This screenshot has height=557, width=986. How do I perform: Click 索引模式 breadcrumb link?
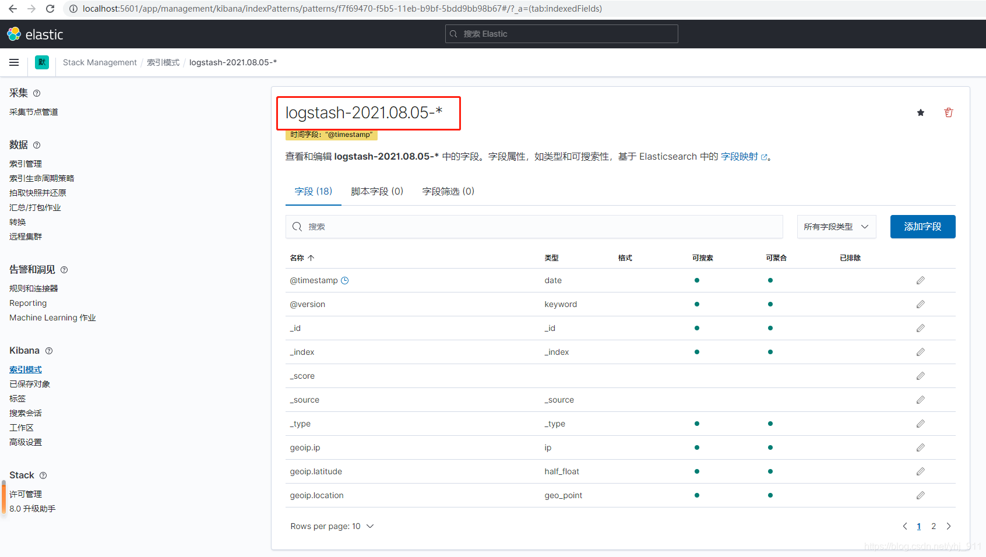pyautogui.click(x=163, y=62)
